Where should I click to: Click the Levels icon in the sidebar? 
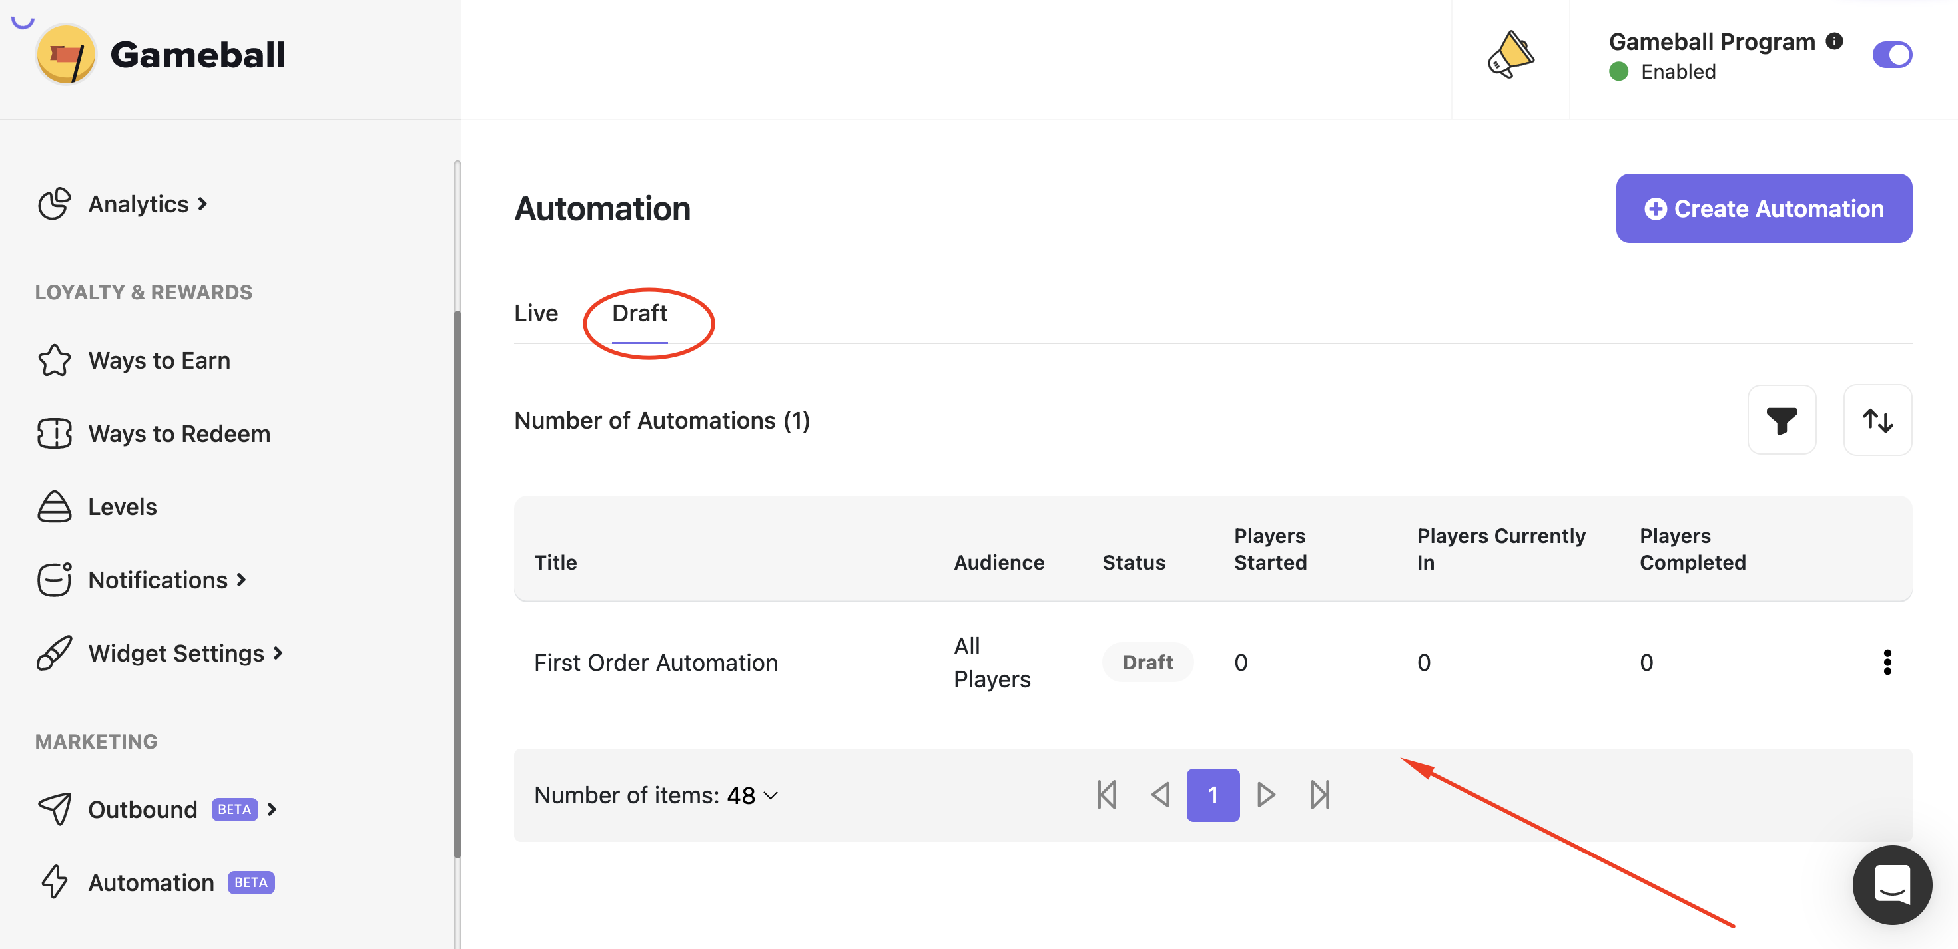[53, 506]
